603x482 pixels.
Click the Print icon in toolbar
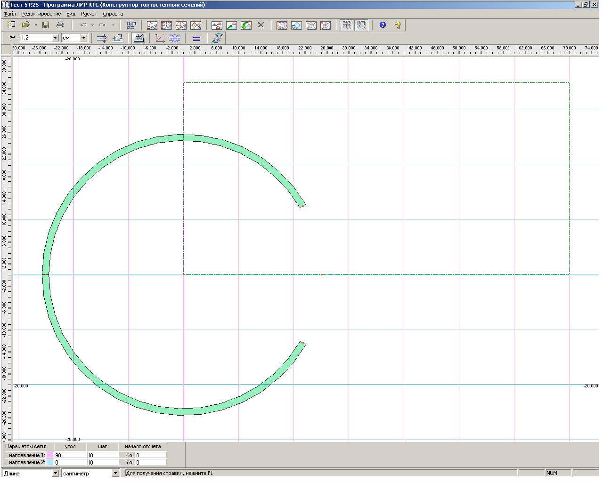point(60,25)
